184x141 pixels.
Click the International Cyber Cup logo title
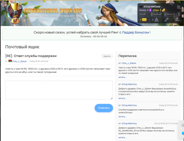pos(53,11)
